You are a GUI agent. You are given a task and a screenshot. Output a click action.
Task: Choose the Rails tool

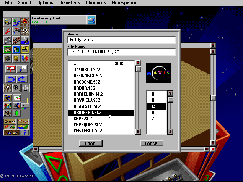tap(16, 40)
